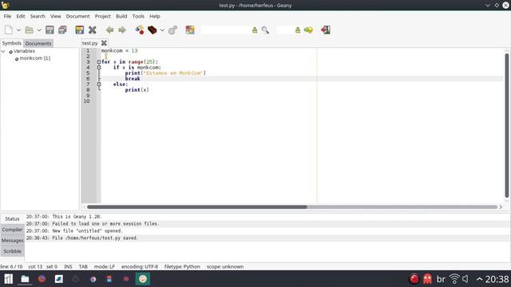The image size is (511, 287).
Task: Select the test.py editor tab
Action: (x=89, y=43)
